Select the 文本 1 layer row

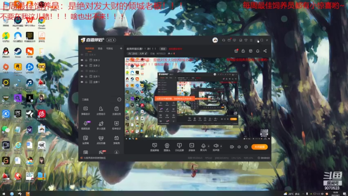[101, 77]
